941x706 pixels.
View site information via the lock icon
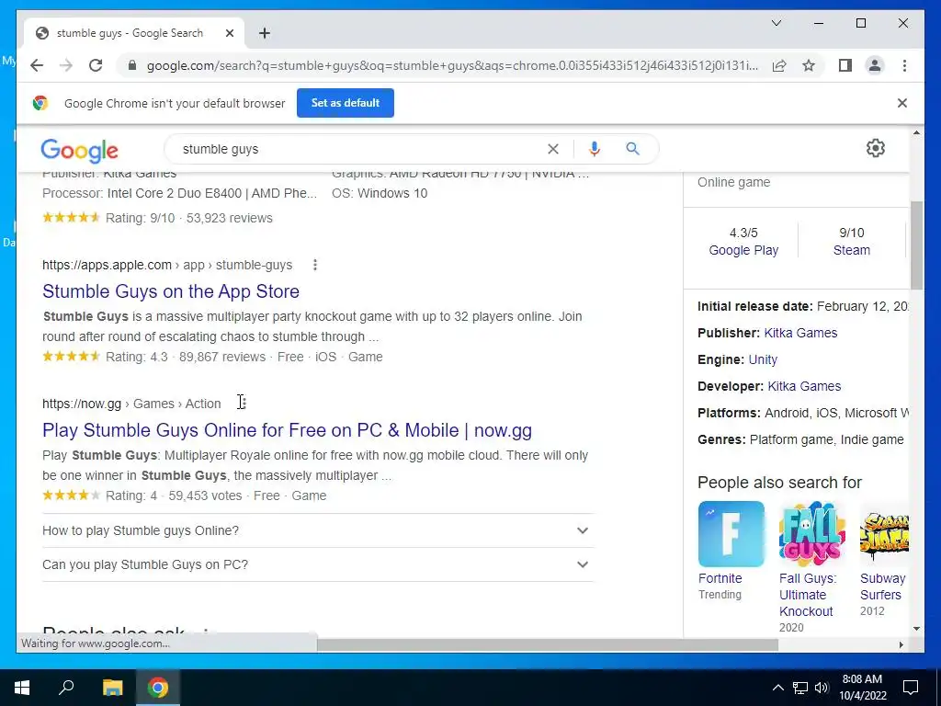[132, 65]
